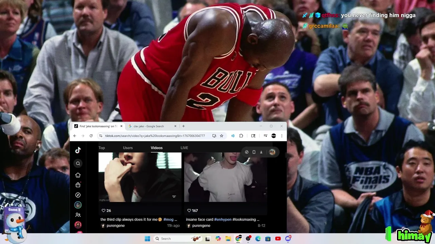Screen dimensions: 435x244
Task: Click the caption 'insane face card'
Action: [199, 219]
